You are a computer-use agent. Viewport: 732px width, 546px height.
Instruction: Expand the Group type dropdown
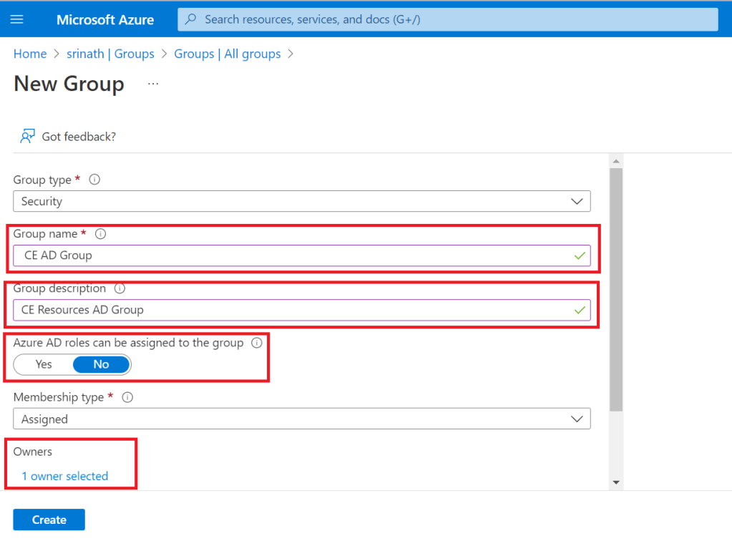click(x=301, y=202)
